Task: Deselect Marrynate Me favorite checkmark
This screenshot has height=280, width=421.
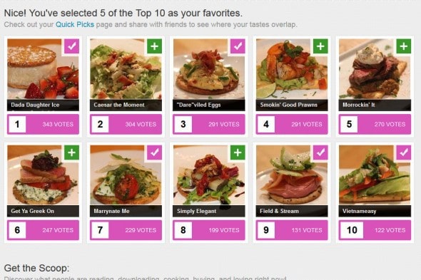Action: tap(154, 152)
